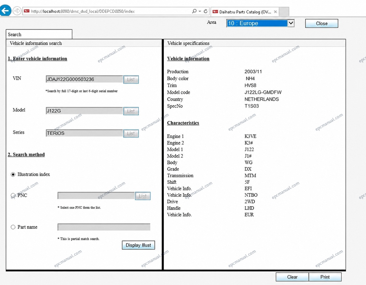Open a new blank browser tab
The width and height of the screenshot is (366, 285).
pos(284,12)
